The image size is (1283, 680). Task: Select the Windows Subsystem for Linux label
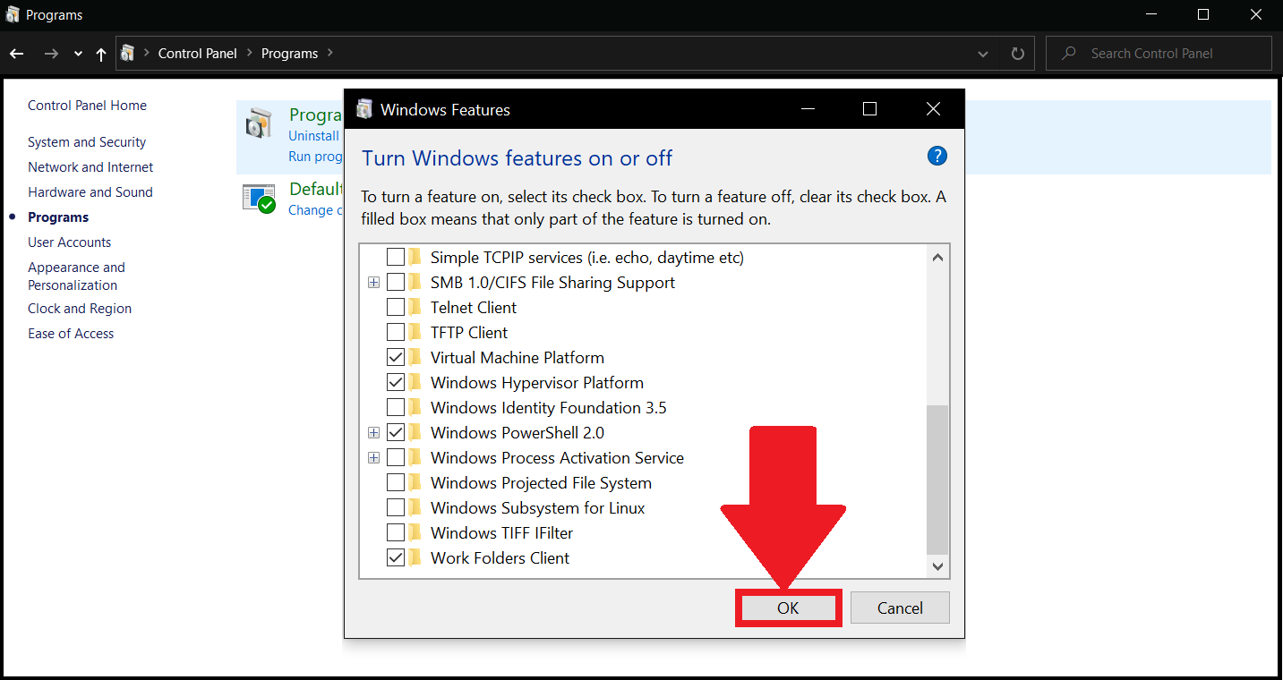pyautogui.click(x=537, y=508)
